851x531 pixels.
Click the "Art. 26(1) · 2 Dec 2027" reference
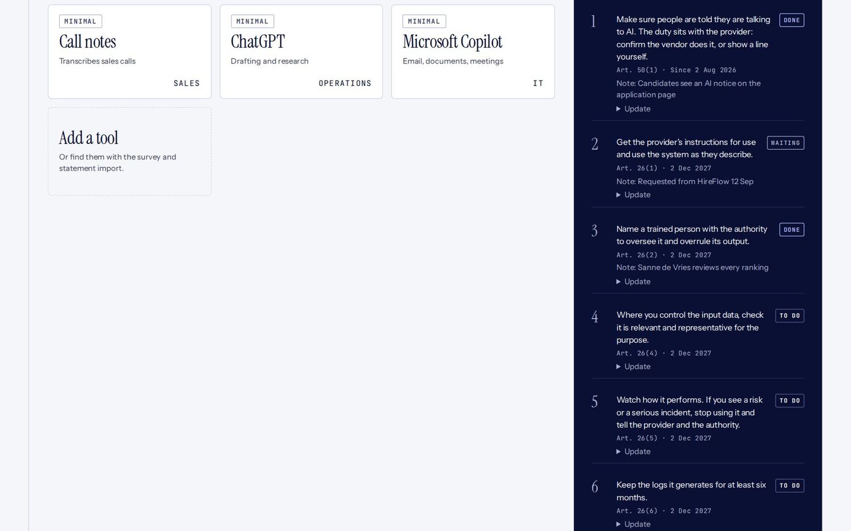click(664, 168)
